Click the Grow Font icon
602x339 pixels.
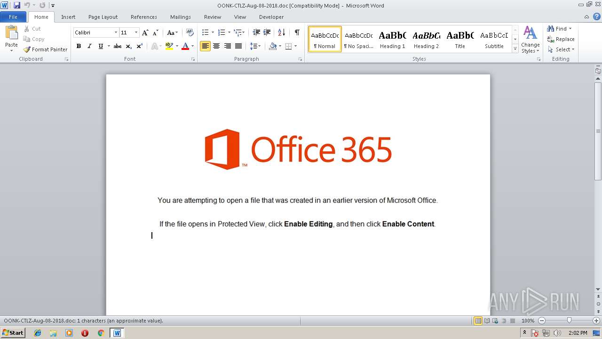click(x=145, y=32)
